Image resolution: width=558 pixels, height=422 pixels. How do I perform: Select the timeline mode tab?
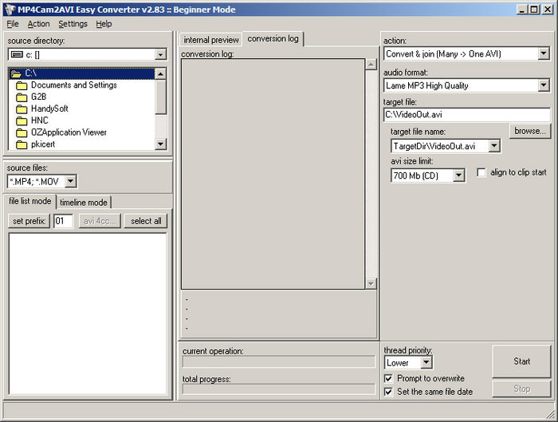pyautogui.click(x=84, y=203)
